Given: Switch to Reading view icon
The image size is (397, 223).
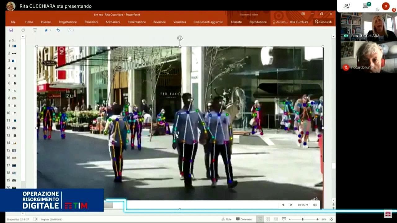Looking at the screenshot, I should point(276,219).
